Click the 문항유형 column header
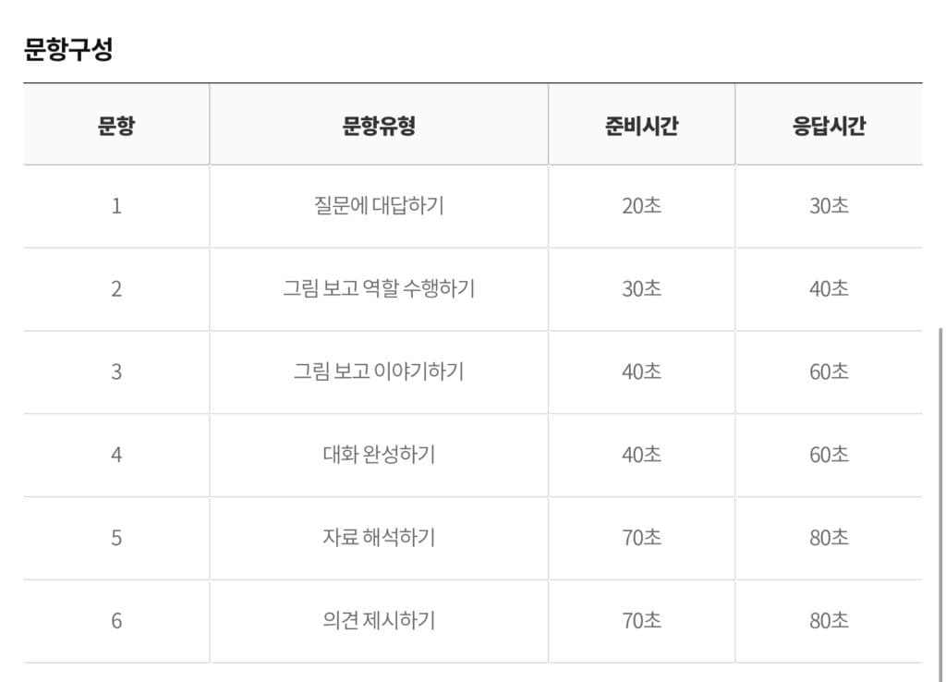Image resolution: width=946 pixels, height=682 pixels. coord(379,126)
